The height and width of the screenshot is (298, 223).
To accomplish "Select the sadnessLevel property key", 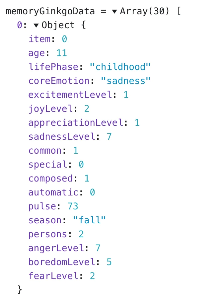I will point(62,137).
